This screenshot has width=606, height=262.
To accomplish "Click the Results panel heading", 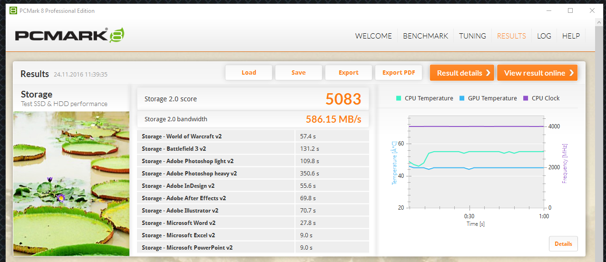I will coord(35,74).
